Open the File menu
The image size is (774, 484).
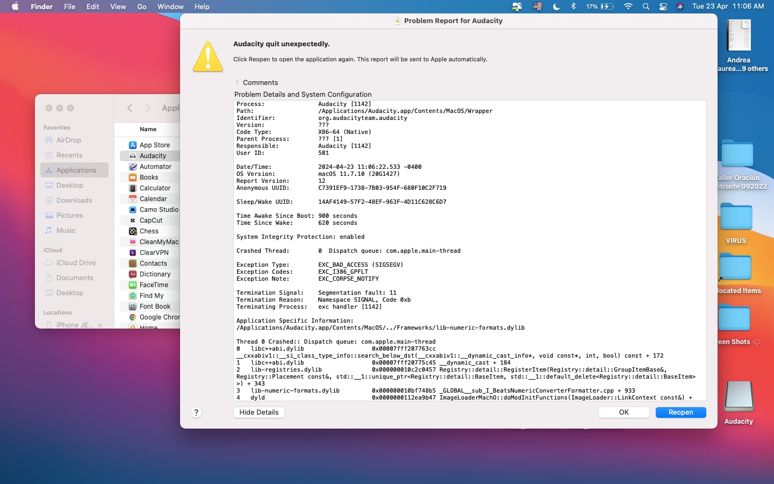(70, 6)
